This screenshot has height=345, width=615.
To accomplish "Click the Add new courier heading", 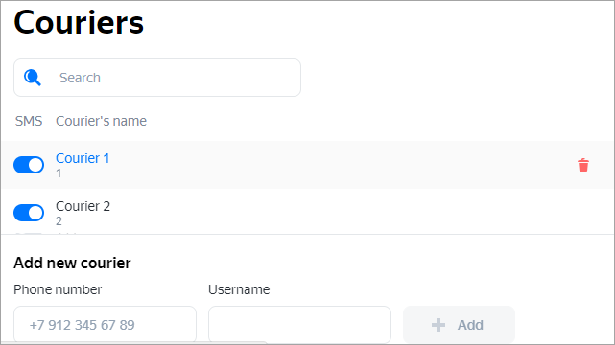I will point(72,263).
